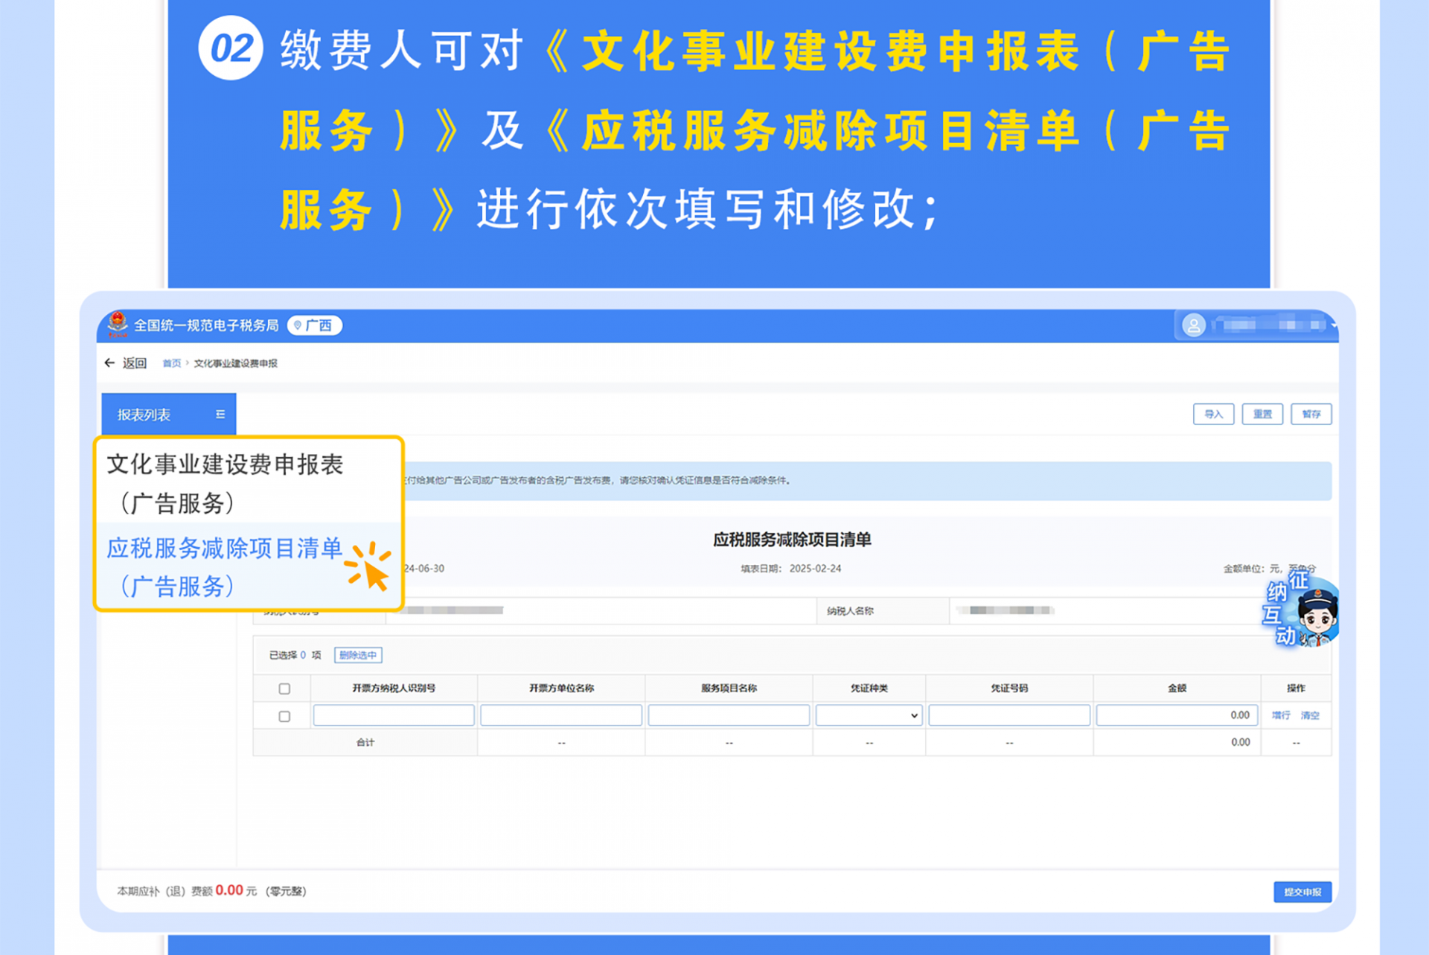This screenshot has width=1429, height=955.
Task: Collapse the 报表列表 menu icon
Action: (220, 414)
